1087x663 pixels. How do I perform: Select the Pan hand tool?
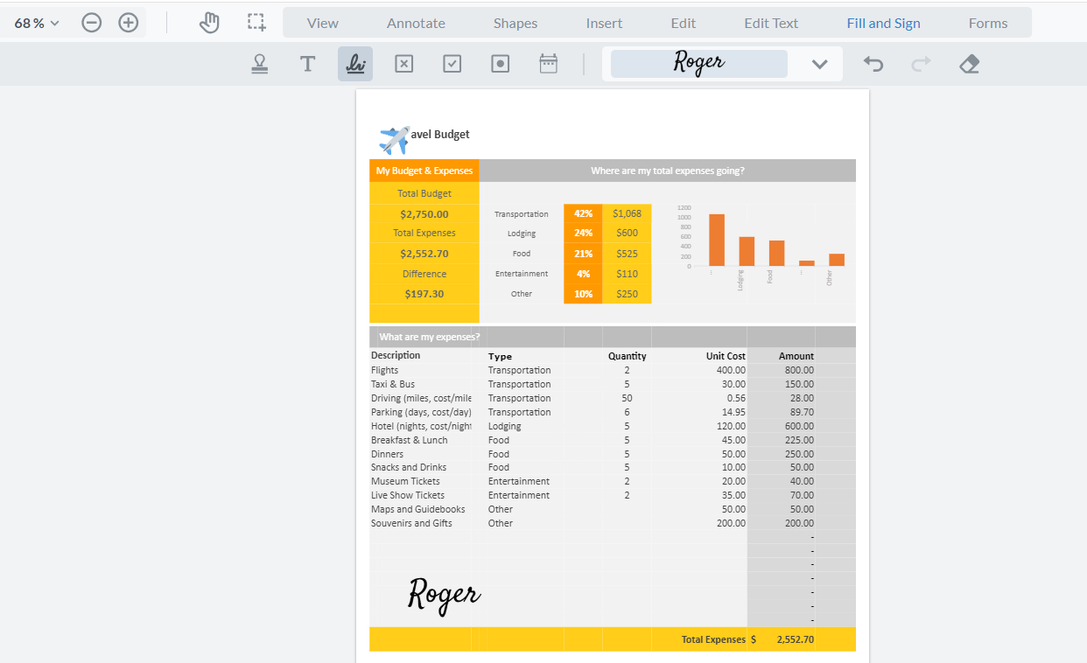pyautogui.click(x=209, y=23)
